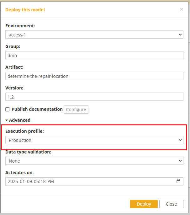Image resolution: width=190 pixels, height=215 pixels.
Task: Close the dialog with the X icon
Action: coord(181,9)
